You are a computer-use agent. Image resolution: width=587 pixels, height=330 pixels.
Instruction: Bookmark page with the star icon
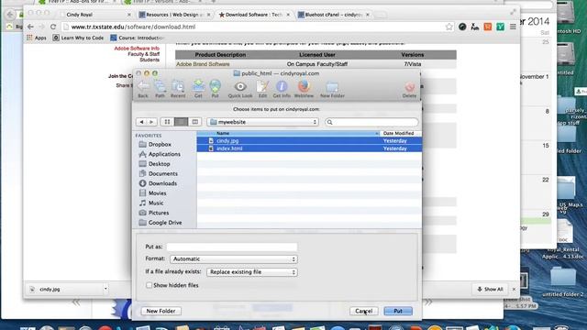click(x=449, y=27)
